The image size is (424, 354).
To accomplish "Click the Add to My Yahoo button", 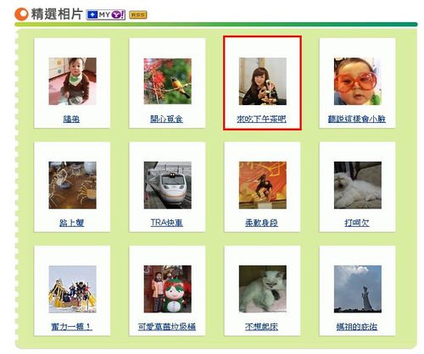I will click(106, 14).
